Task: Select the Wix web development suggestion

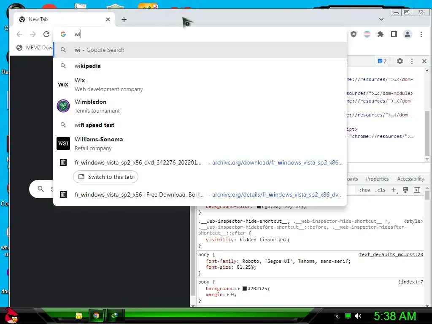Action: [200, 84]
